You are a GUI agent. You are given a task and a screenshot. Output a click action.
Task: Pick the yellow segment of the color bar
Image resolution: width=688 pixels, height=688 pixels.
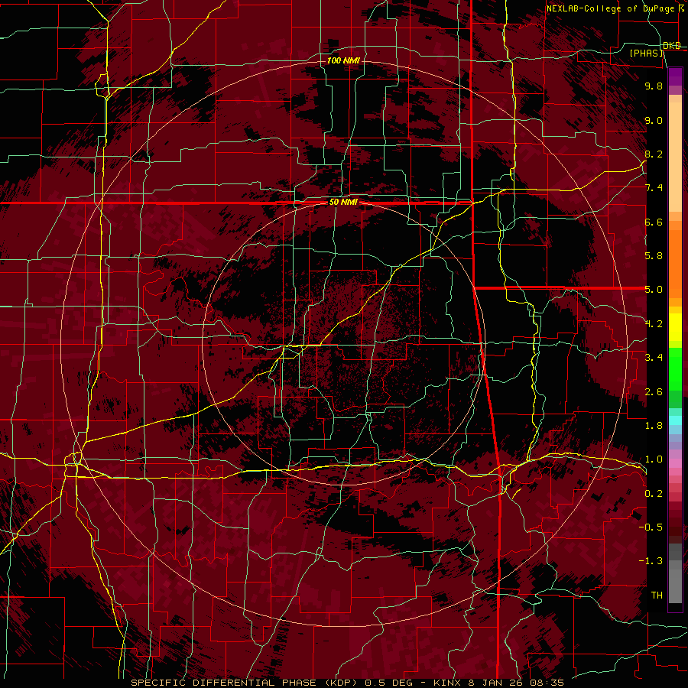[675, 327]
